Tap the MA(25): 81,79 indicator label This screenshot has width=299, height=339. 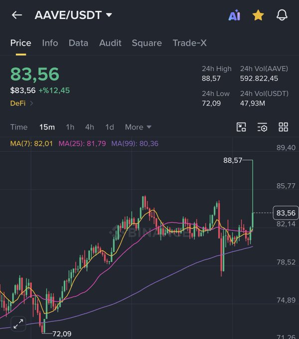(82, 144)
